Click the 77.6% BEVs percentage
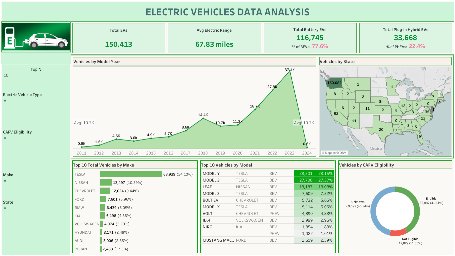Screen dimensions: 455x256 coord(320,46)
